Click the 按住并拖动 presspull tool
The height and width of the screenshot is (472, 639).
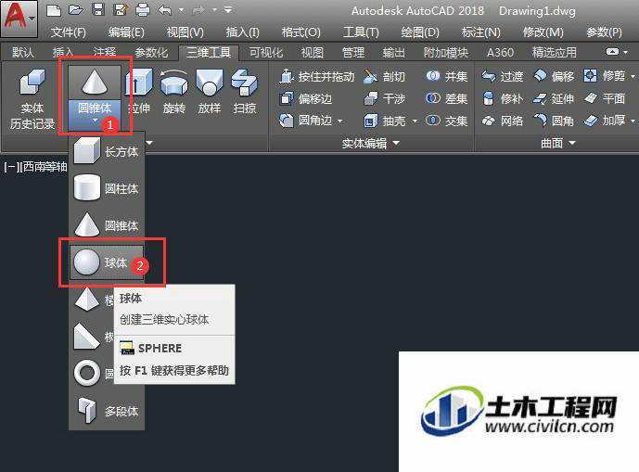317,77
